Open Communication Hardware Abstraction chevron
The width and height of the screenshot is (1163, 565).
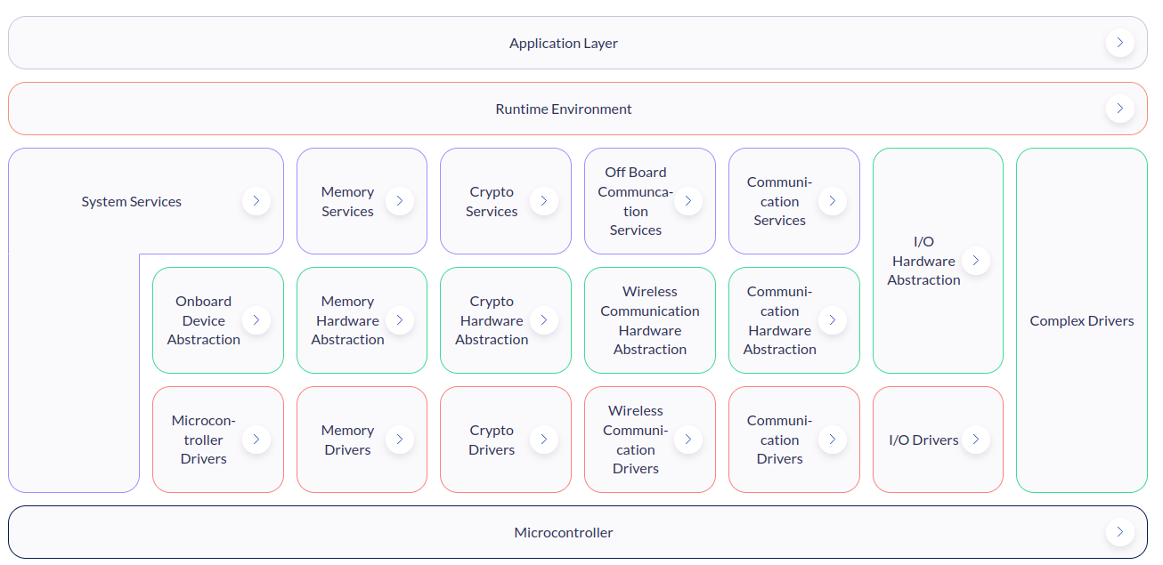click(832, 320)
